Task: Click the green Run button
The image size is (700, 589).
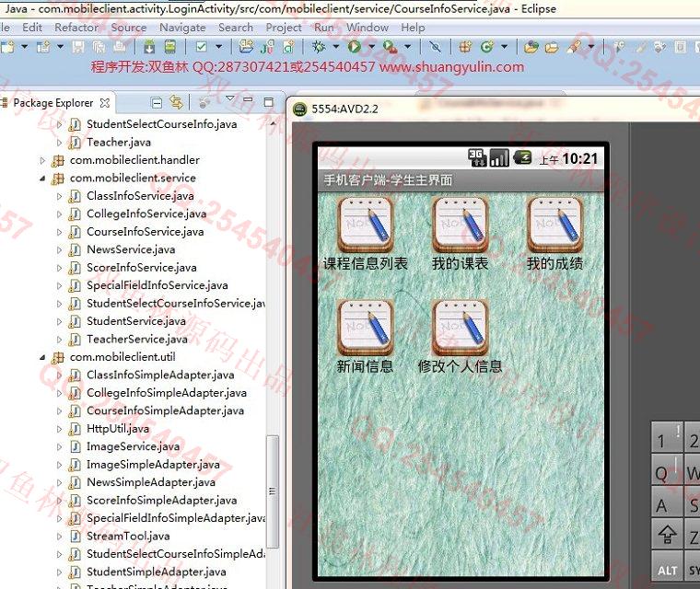Action: 355,46
